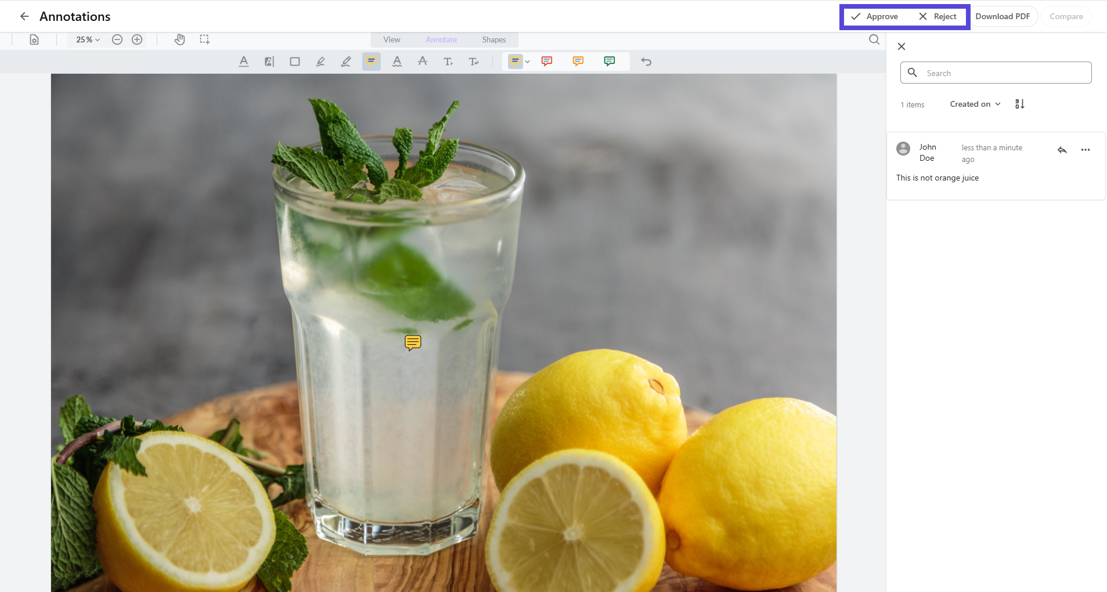Approve the document

pyautogui.click(x=875, y=17)
